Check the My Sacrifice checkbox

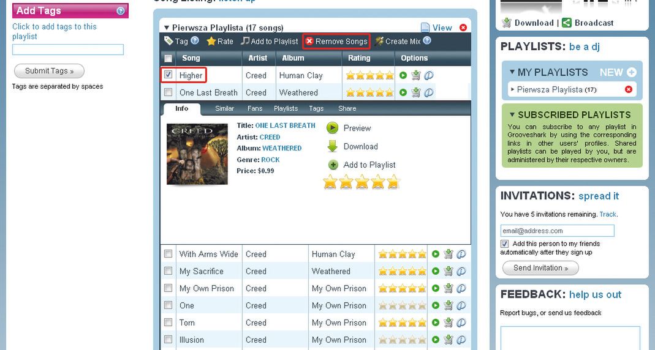tap(168, 270)
